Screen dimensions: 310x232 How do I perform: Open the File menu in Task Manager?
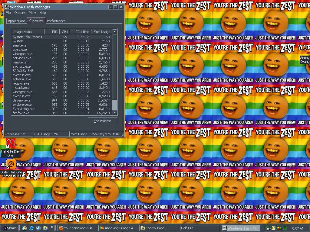click(x=8, y=13)
